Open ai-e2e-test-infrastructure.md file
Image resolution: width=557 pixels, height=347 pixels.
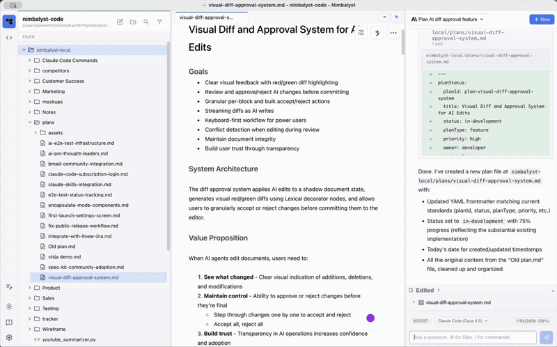click(81, 143)
